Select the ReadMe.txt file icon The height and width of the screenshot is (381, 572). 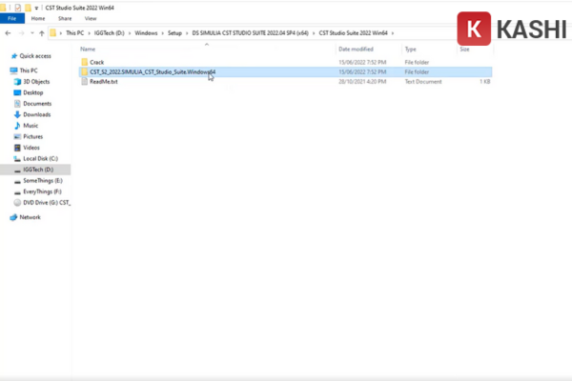point(85,81)
